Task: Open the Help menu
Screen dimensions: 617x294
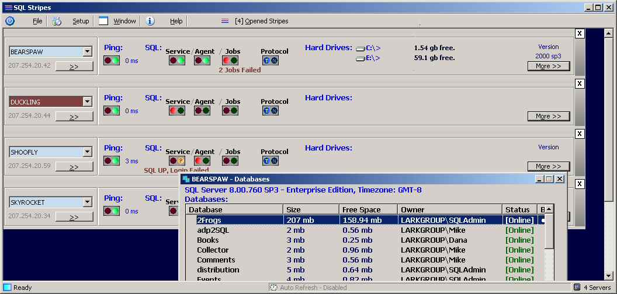Action: tap(176, 21)
